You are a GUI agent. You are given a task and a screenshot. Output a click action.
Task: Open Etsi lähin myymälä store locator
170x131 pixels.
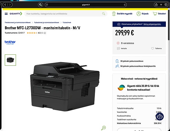tap(122, 14)
